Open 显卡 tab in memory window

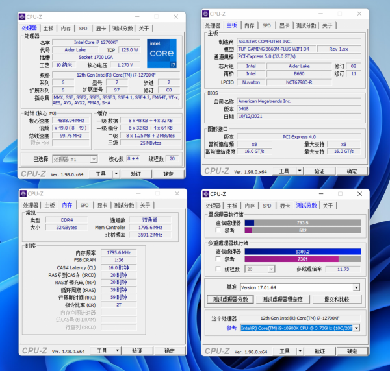pyautogui.click(x=102, y=205)
